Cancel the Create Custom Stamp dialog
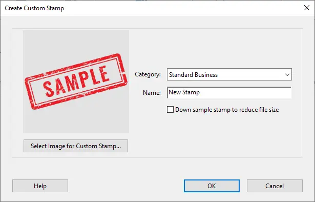Image resolution: width=315 pixels, height=202 pixels. (x=275, y=186)
